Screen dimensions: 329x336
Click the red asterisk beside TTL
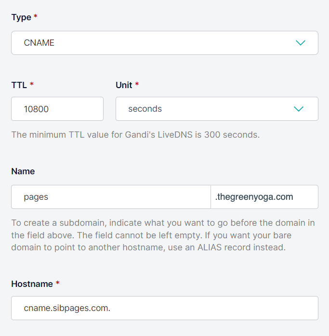[32, 85]
